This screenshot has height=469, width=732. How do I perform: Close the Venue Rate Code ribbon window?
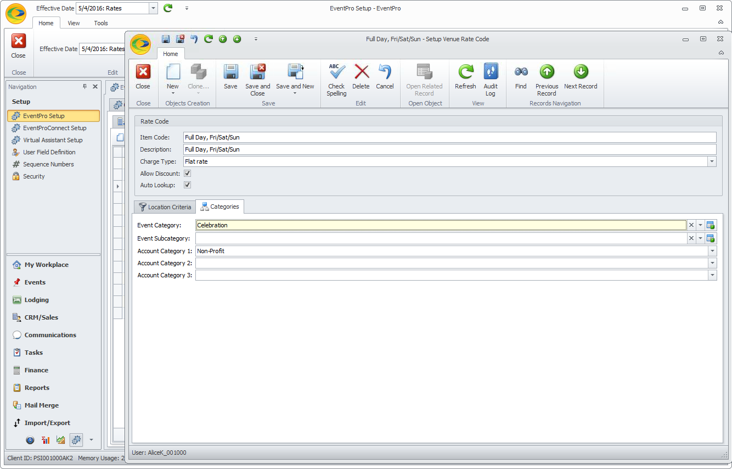point(143,77)
